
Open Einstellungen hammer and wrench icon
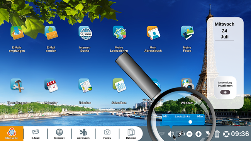coord(17,85)
